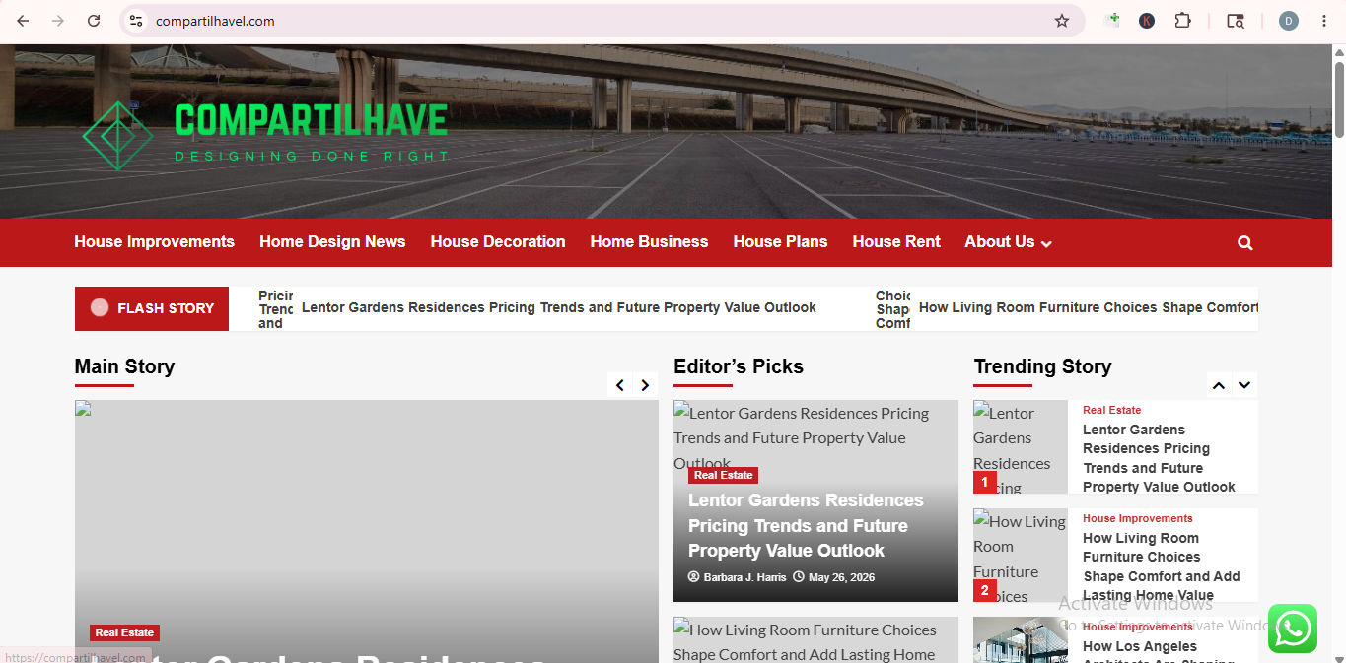Screen dimensions: 1346x663
Task: Open Trending Lentor Gardens Residences title
Action: point(1159,458)
